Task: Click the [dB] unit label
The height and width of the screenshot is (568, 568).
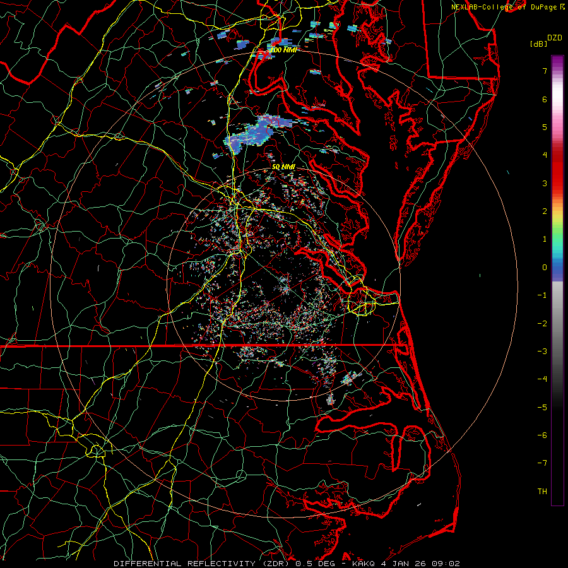Action: [538, 44]
